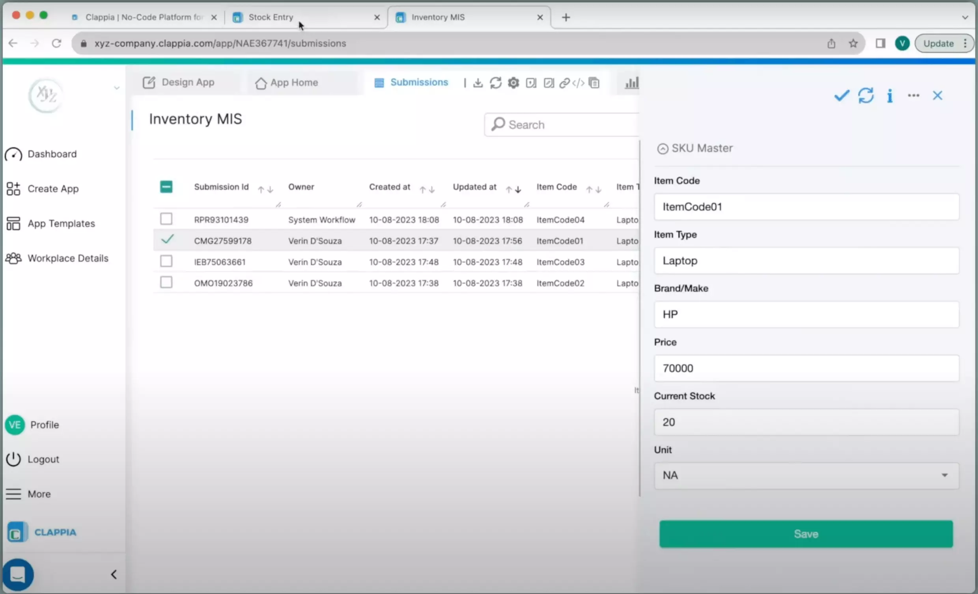This screenshot has height=594, width=978.
Task: Open more options in SKU Master panel
Action: [x=913, y=96]
